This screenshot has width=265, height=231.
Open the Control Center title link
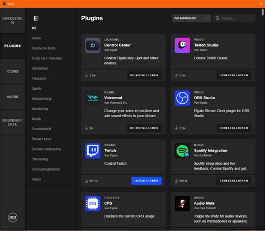coord(117,45)
